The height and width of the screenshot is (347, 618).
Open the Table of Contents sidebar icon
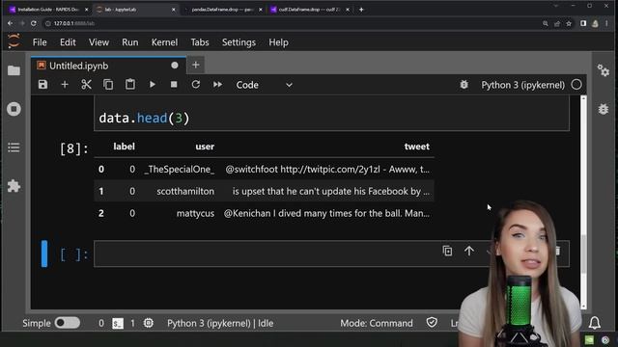click(14, 147)
